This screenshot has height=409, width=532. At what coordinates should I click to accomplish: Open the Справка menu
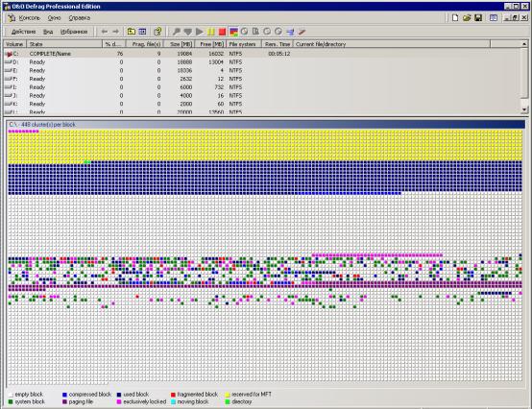click(x=80, y=18)
